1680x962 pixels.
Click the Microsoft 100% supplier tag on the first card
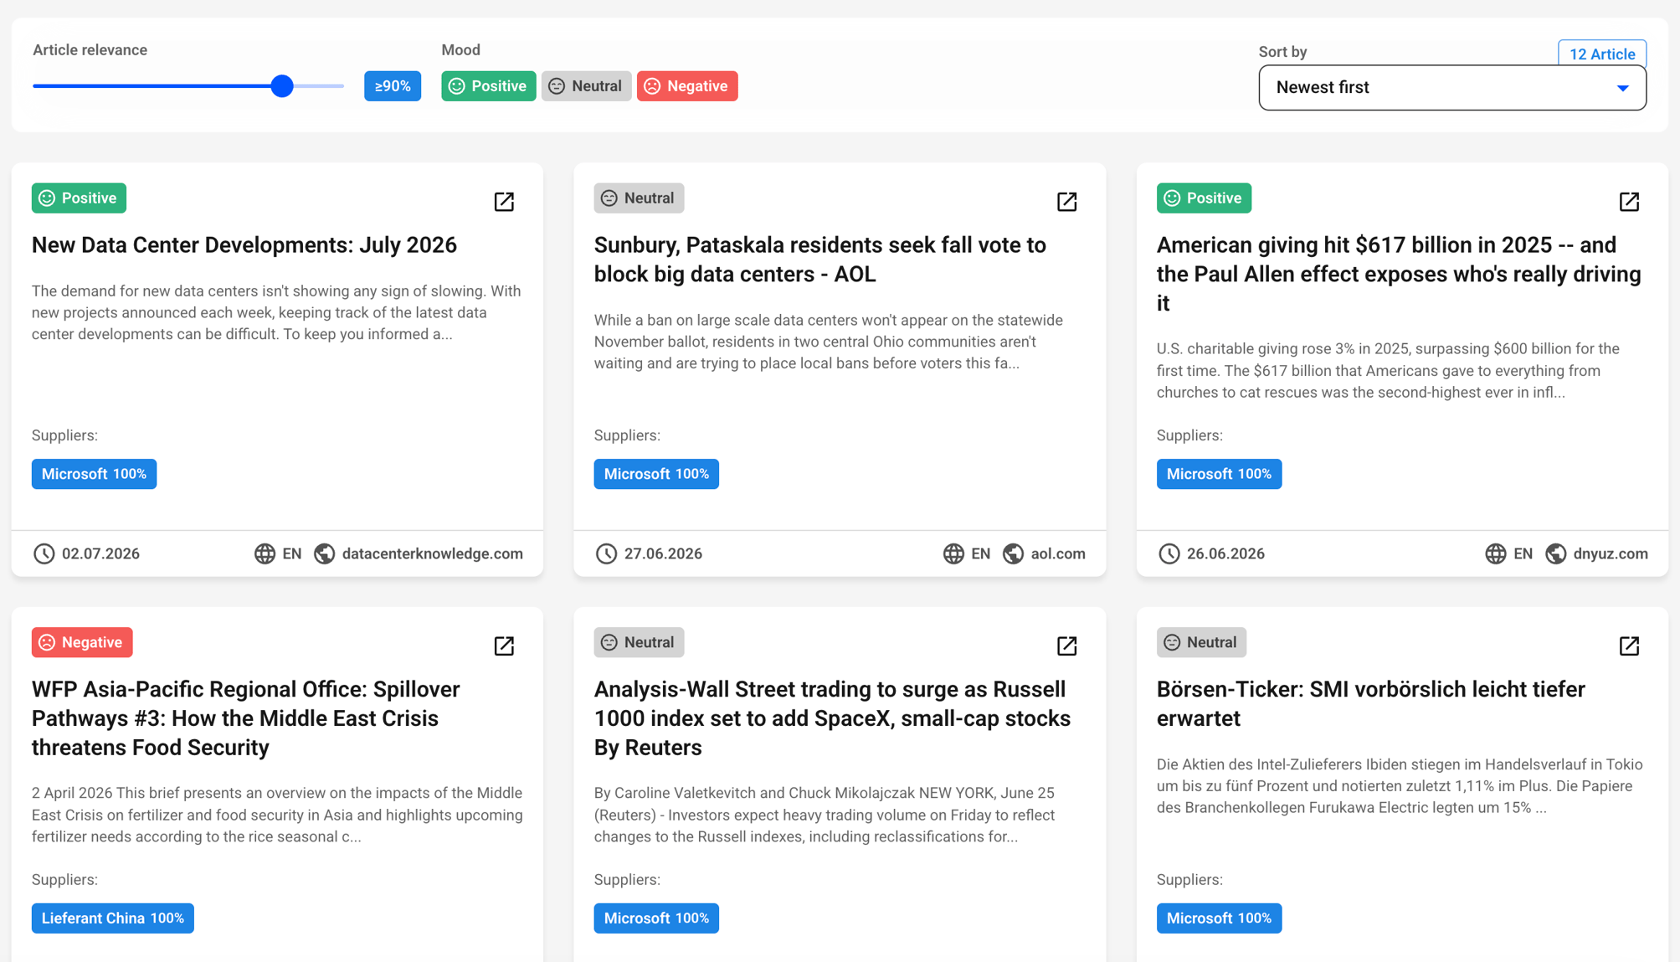pyautogui.click(x=94, y=474)
